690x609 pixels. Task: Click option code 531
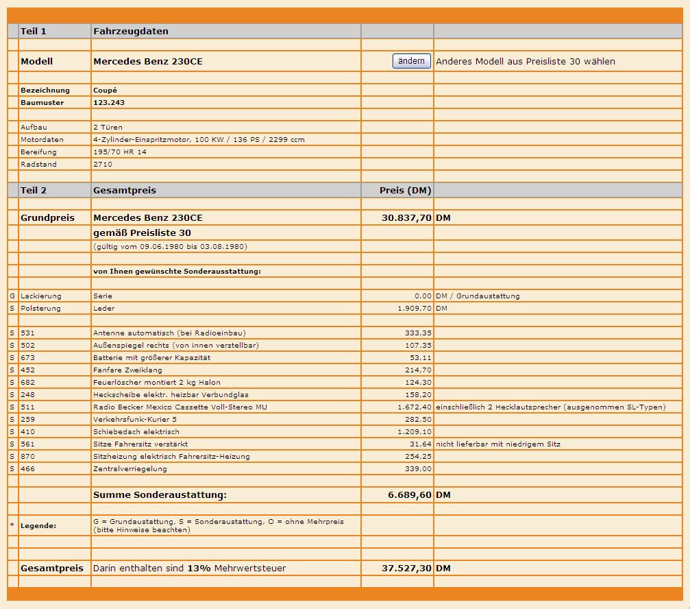(x=27, y=333)
